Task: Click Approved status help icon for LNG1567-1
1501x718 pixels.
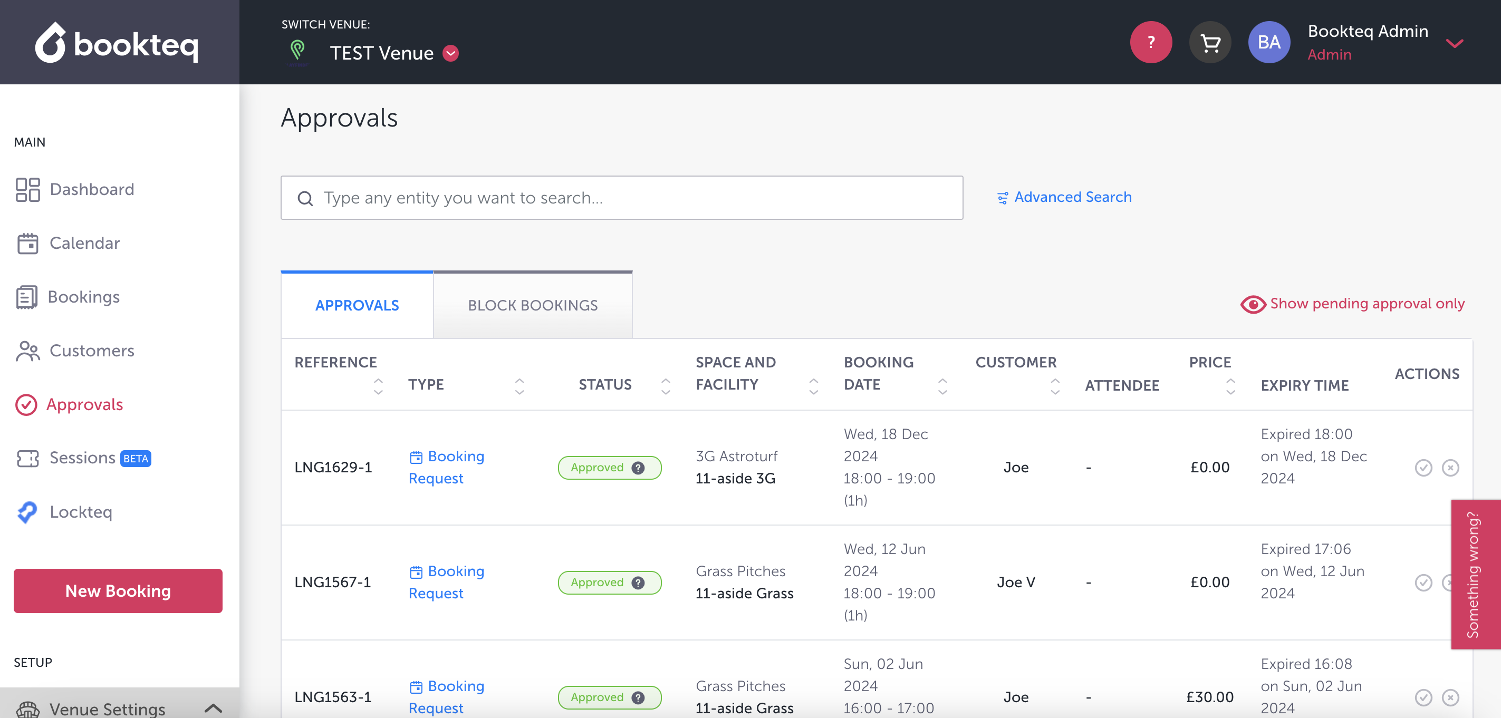Action: pos(638,583)
